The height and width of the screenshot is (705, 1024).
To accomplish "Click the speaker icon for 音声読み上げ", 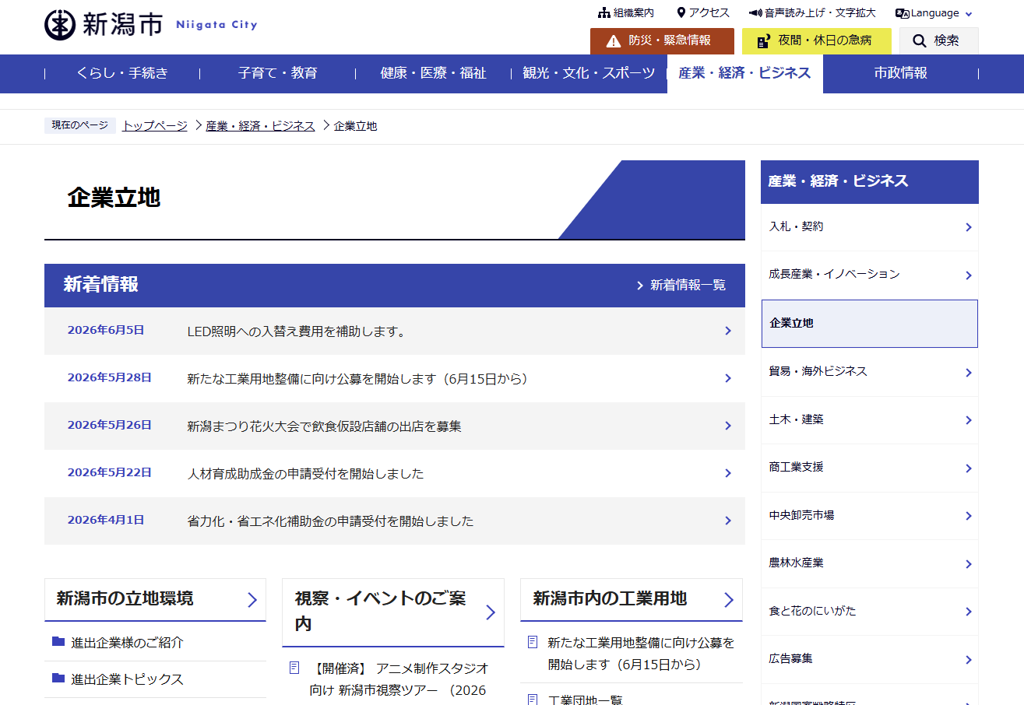I will pyautogui.click(x=755, y=13).
